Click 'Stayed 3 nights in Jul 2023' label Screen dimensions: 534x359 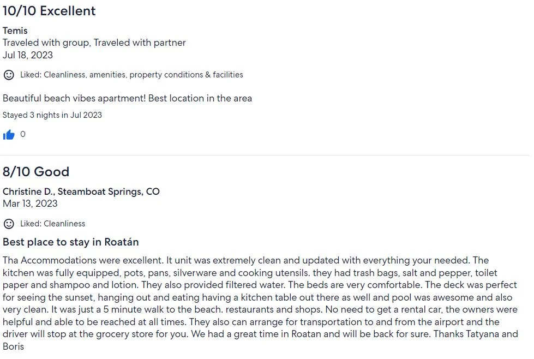pyautogui.click(x=52, y=115)
